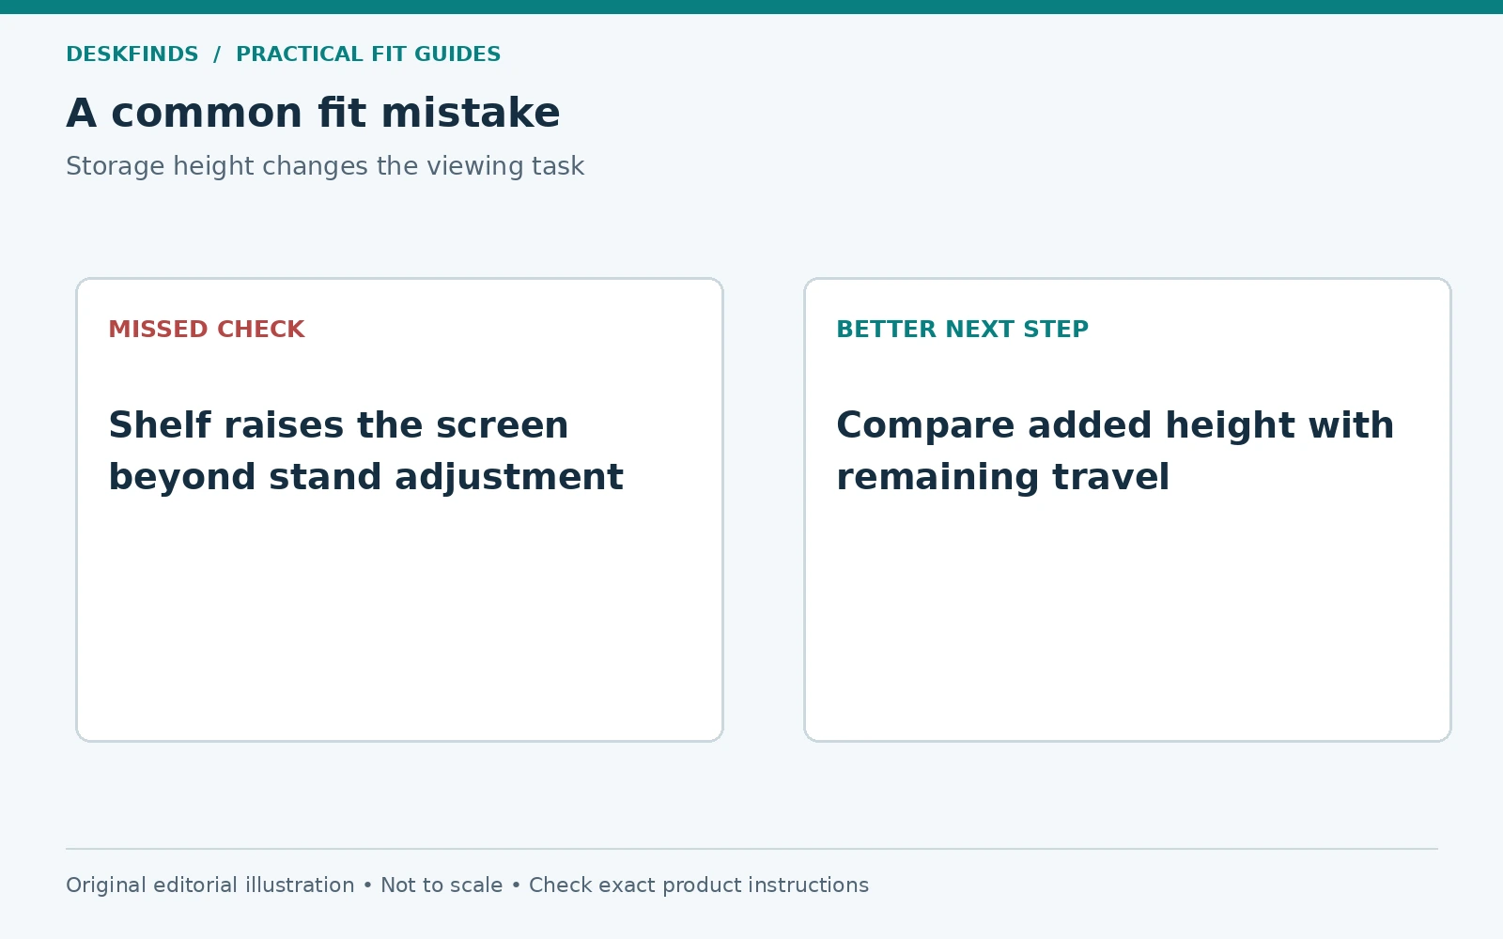Click 'Compare added height with remaining travel'
The image size is (1503, 939).
1115,451
